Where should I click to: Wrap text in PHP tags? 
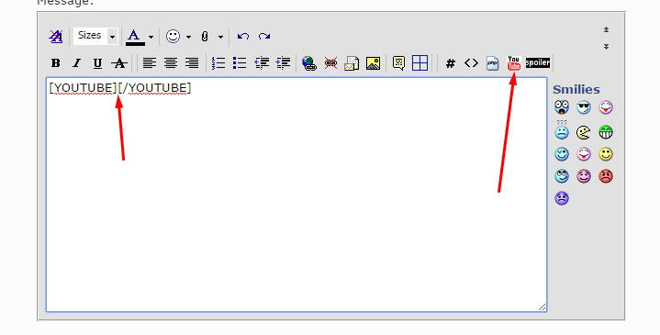(492, 63)
